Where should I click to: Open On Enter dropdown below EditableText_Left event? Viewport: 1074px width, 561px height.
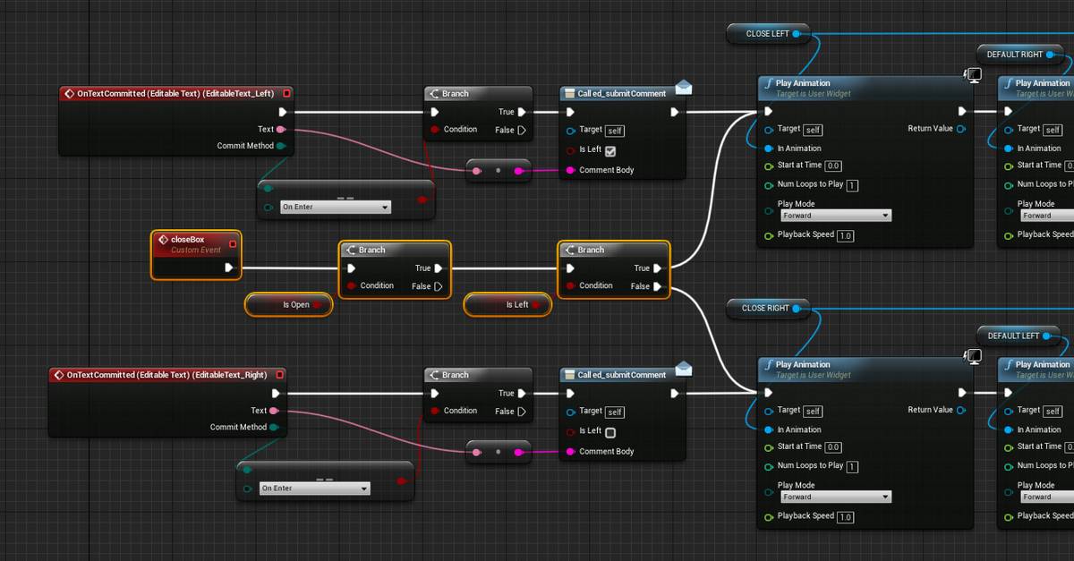point(336,207)
